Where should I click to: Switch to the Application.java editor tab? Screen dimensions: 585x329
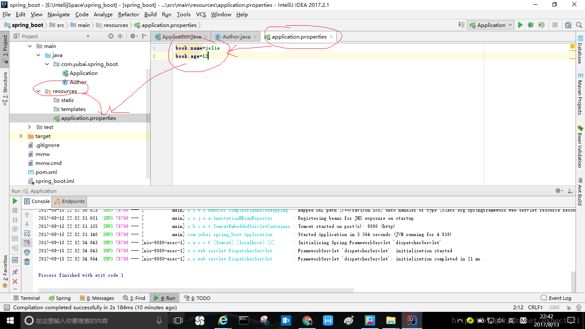pyautogui.click(x=181, y=36)
